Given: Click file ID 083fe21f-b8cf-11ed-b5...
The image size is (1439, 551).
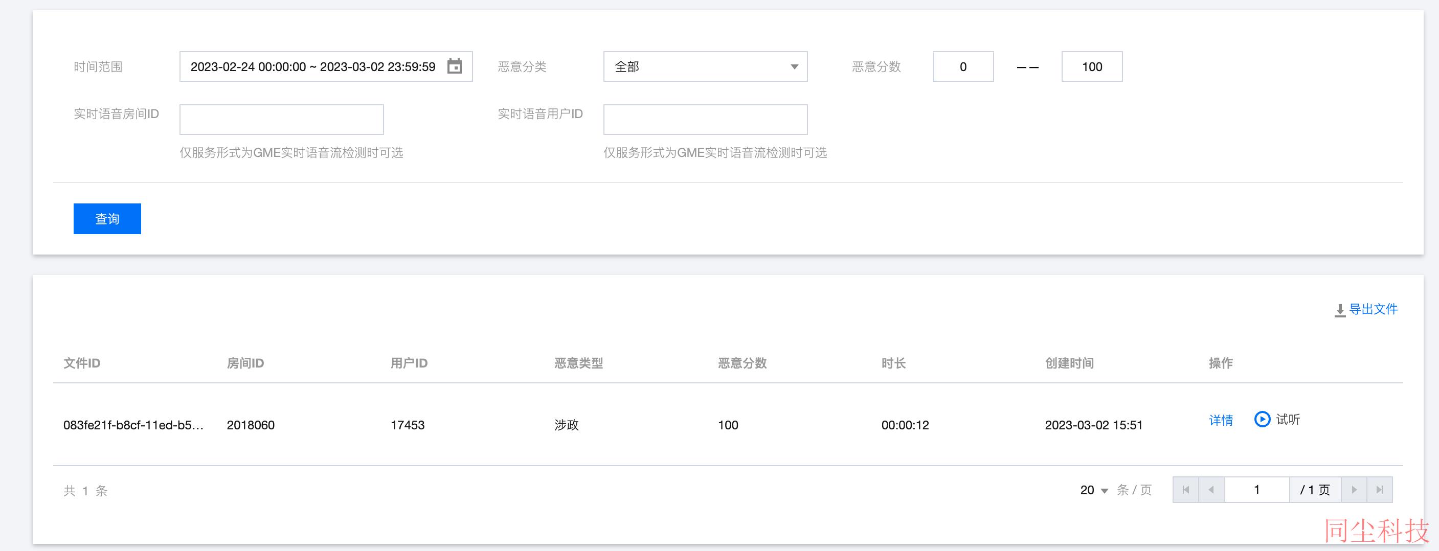Looking at the screenshot, I should tap(133, 425).
